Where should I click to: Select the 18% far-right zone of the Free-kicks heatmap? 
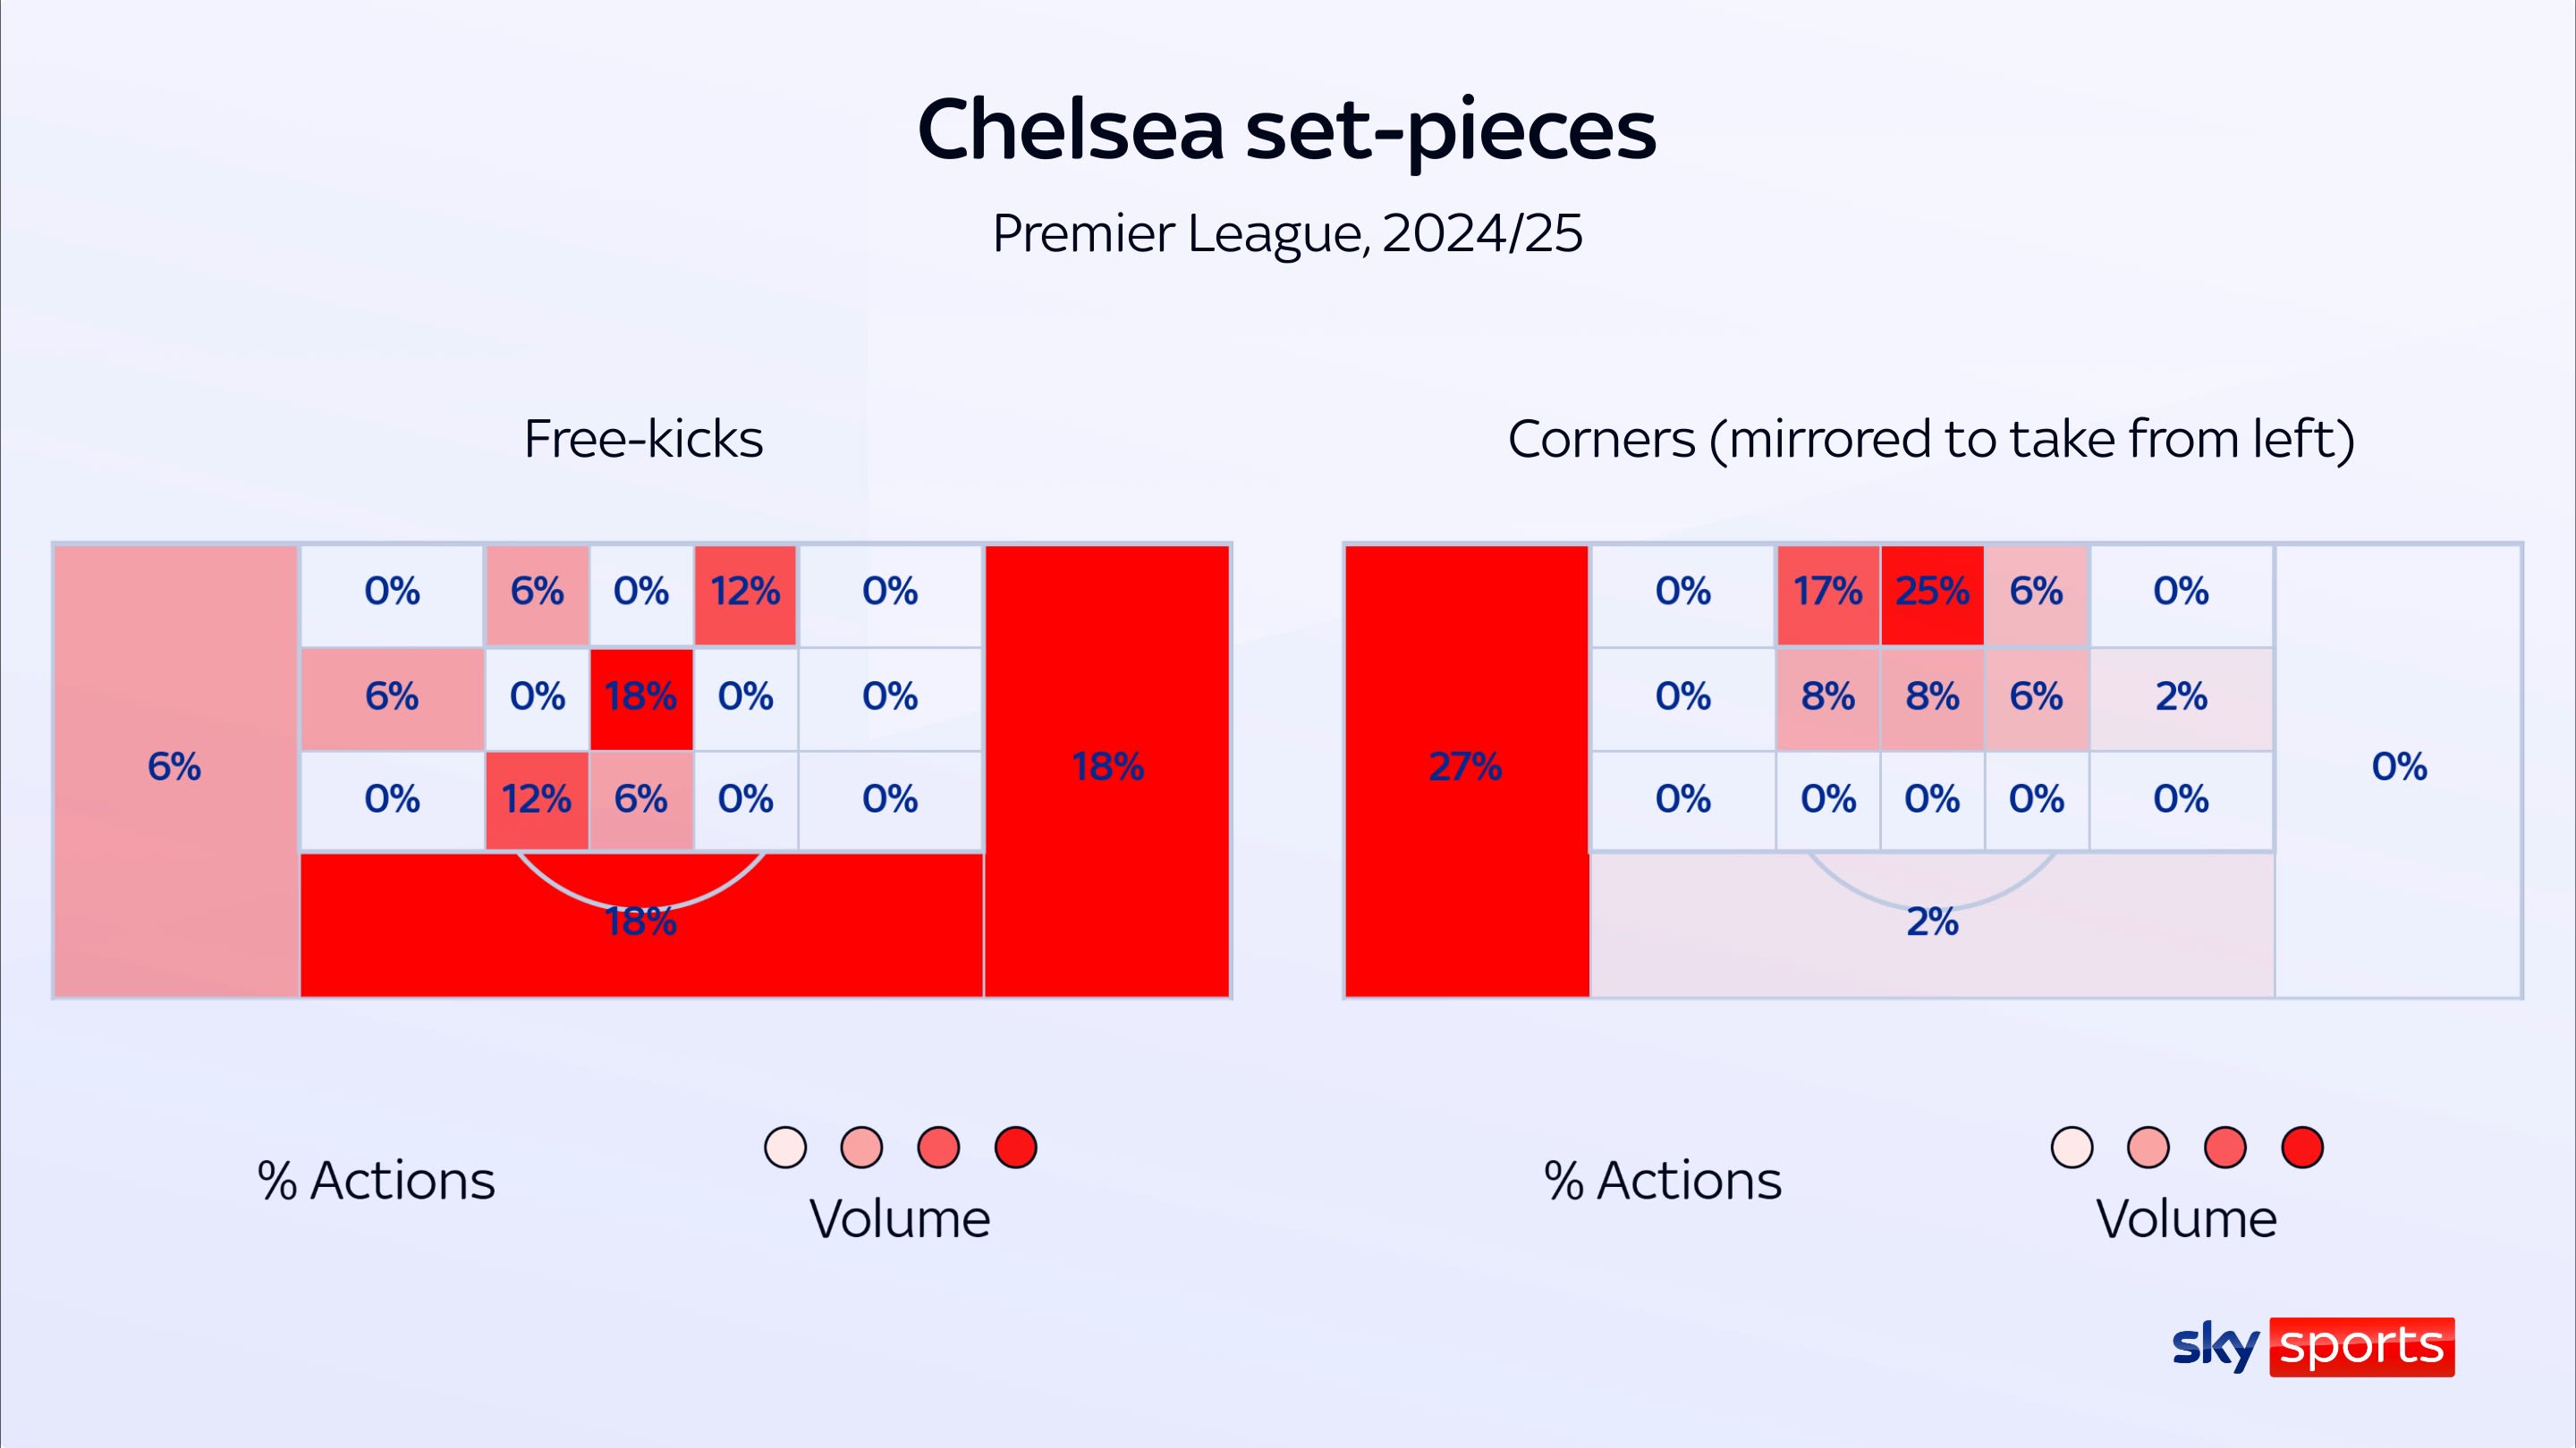[1107, 770]
